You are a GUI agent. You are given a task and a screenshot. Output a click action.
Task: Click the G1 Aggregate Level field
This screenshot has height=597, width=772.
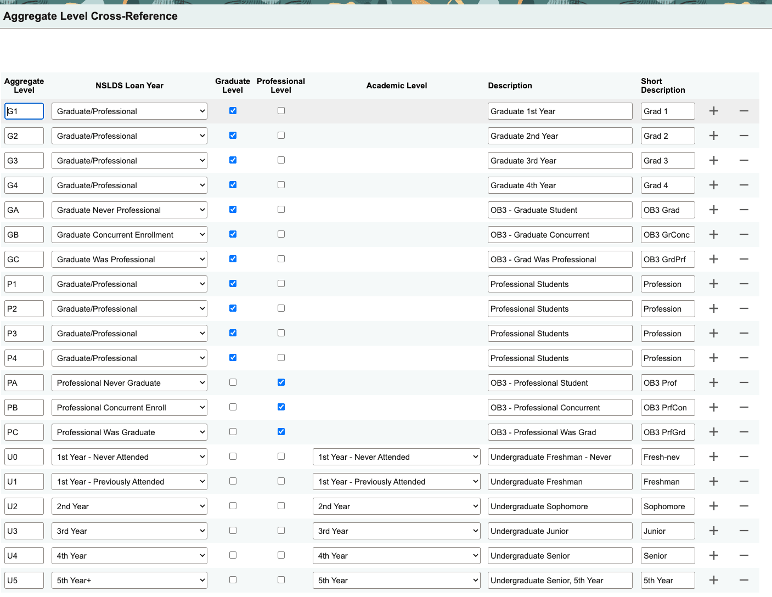click(24, 111)
